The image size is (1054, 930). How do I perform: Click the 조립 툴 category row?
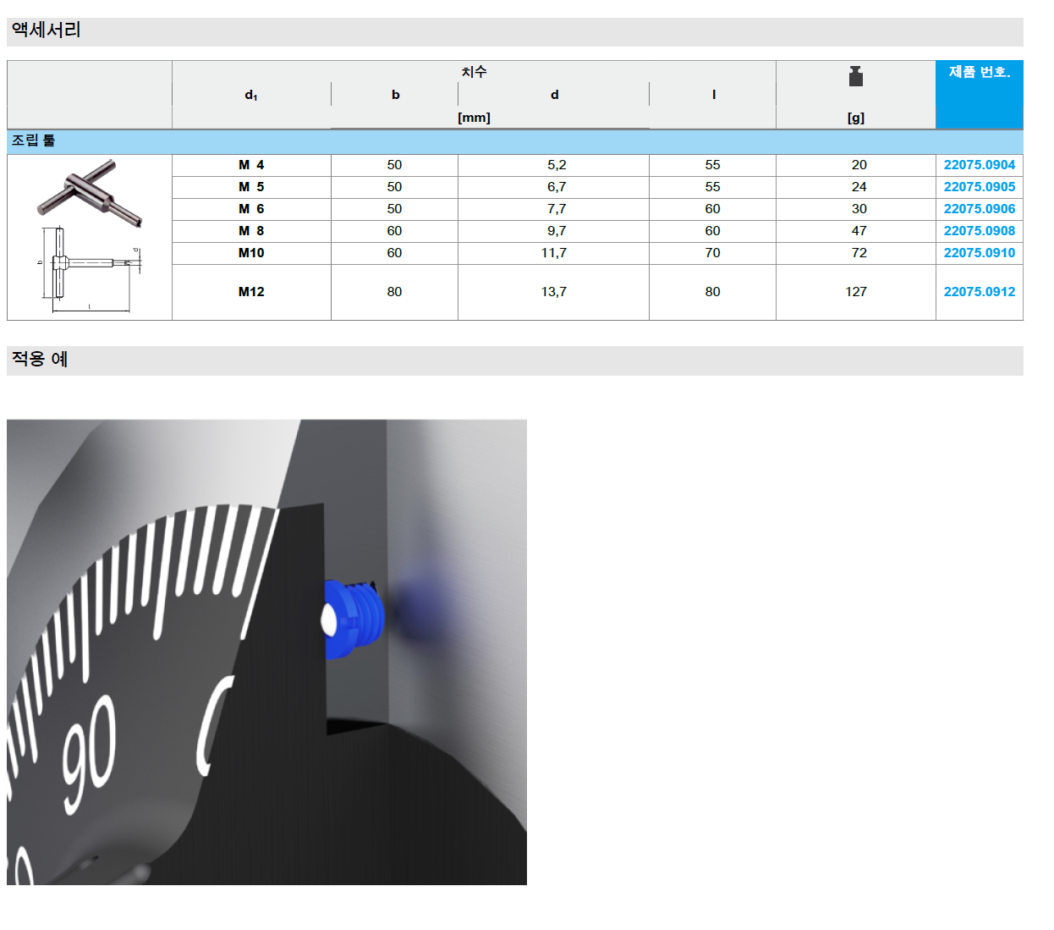[514, 141]
